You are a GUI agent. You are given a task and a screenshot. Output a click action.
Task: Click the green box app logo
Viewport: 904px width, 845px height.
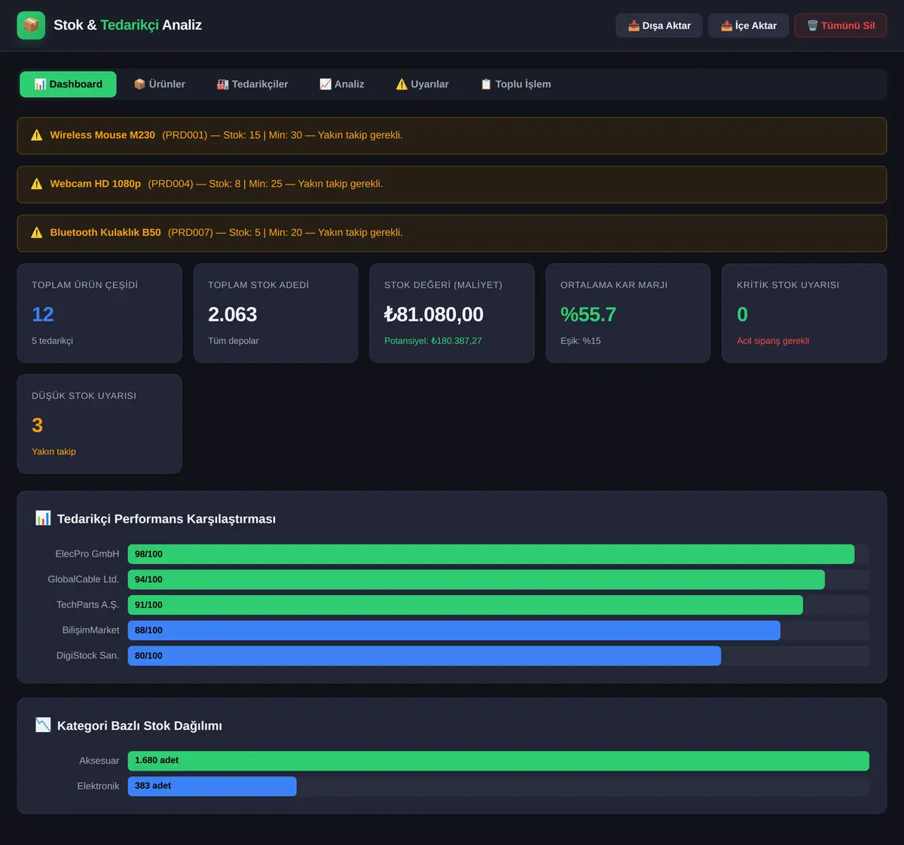[31, 25]
